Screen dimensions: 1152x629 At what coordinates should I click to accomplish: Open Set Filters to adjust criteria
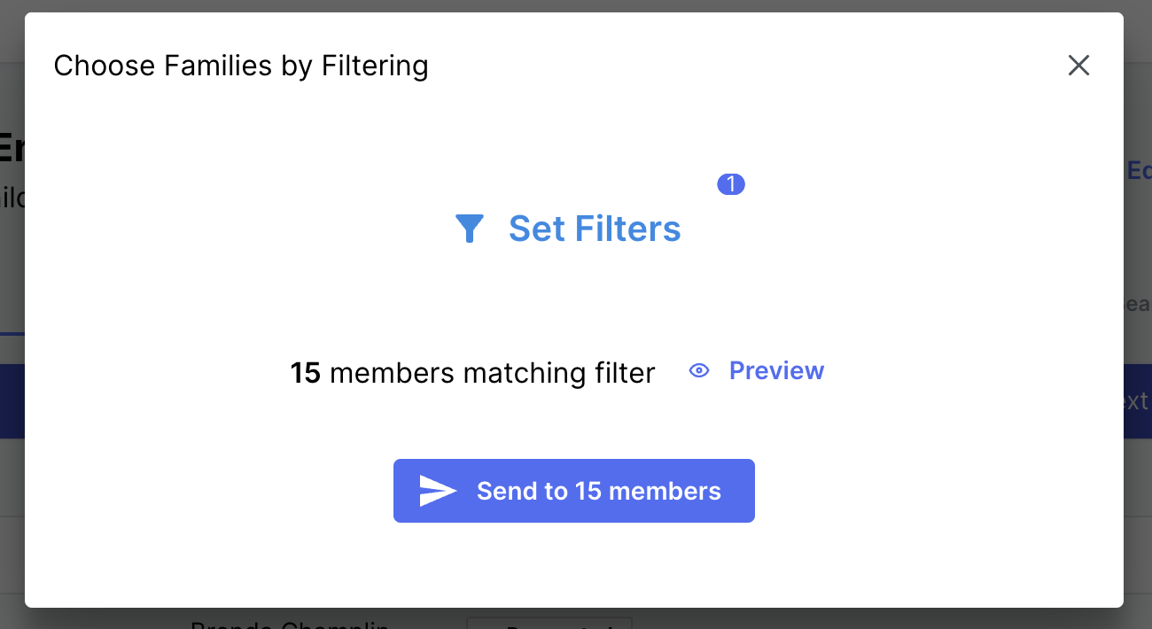pyautogui.click(x=595, y=229)
